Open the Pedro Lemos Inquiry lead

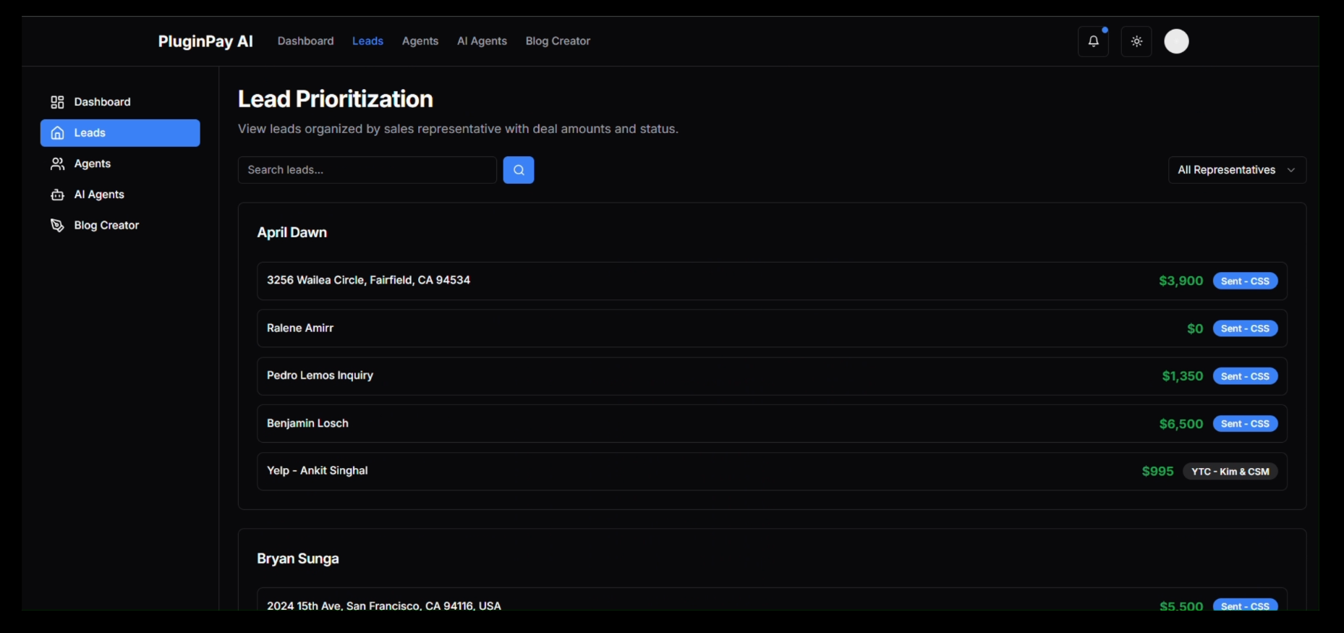click(x=772, y=376)
